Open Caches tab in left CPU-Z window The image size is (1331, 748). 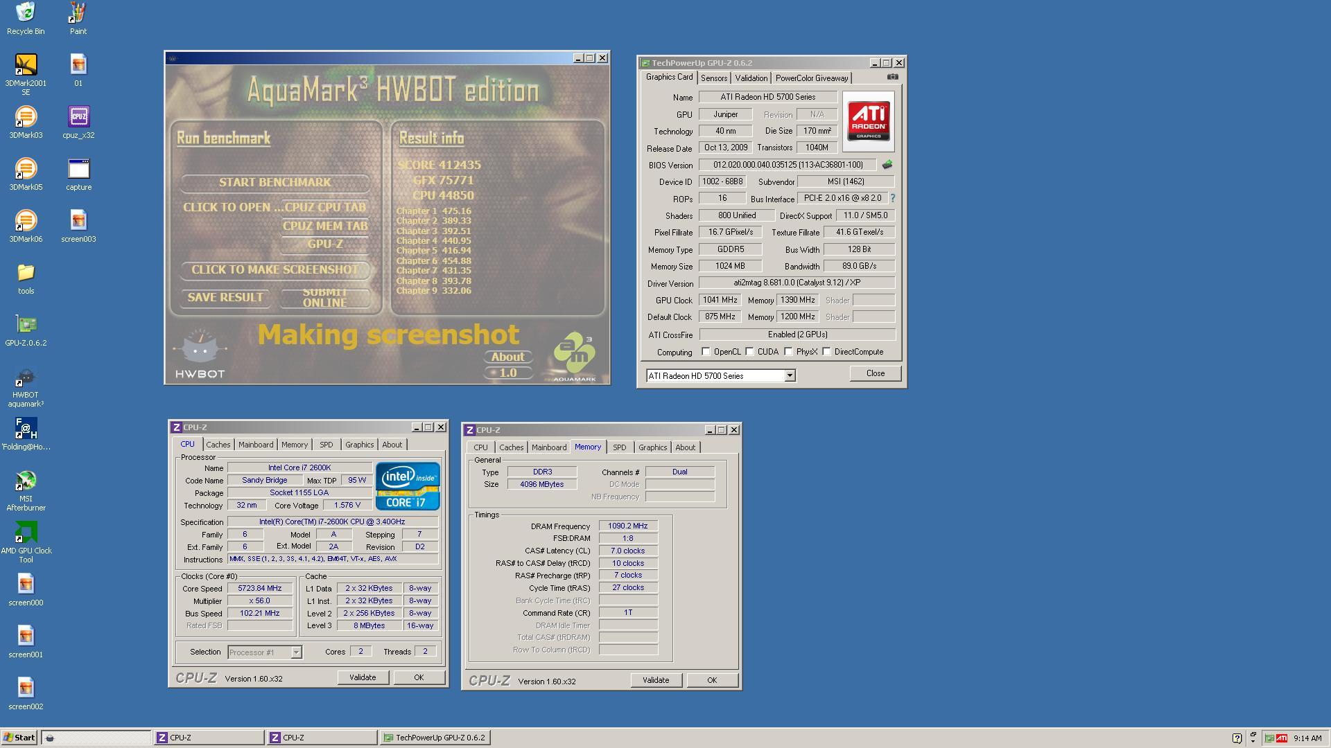(218, 445)
